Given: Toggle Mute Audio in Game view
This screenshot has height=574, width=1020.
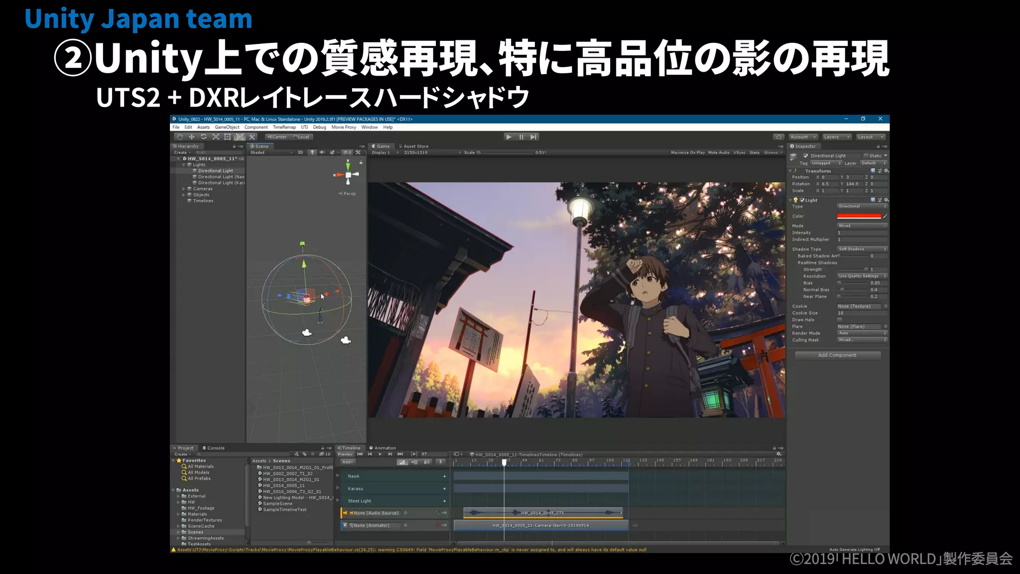Looking at the screenshot, I should tap(719, 152).
